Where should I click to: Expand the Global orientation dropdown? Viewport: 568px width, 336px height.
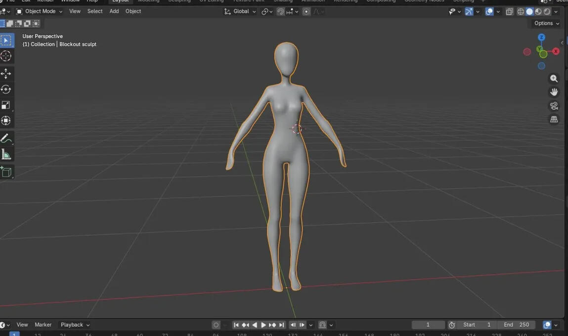coord(240,11)
